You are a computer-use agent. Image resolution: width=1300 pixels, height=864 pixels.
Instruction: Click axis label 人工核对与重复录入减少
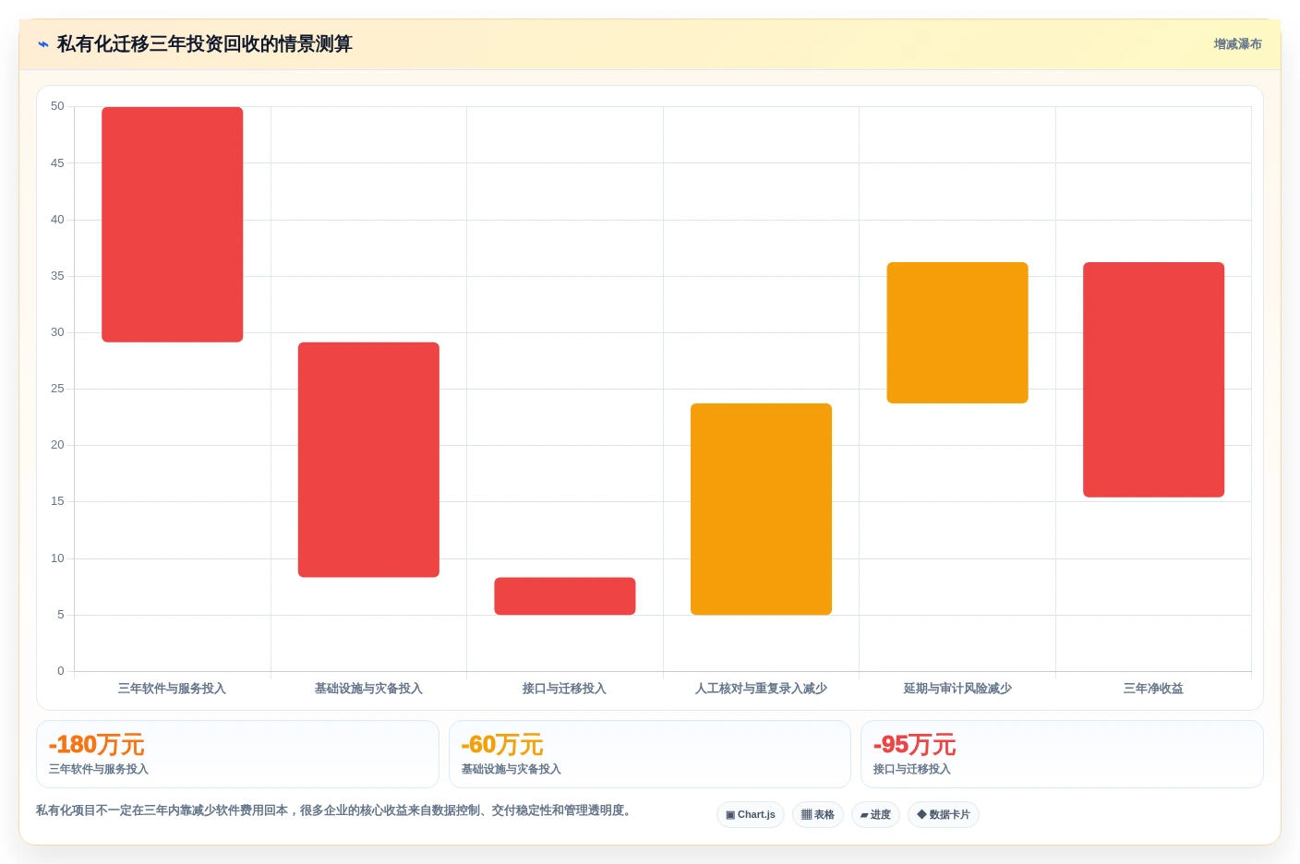point(761,689)
